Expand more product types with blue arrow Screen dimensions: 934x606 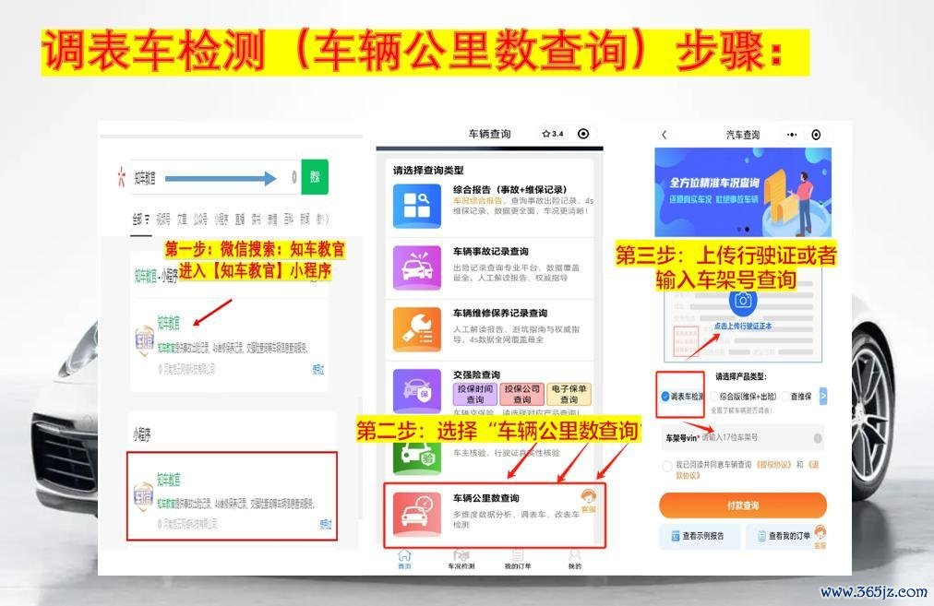[823, 396]
